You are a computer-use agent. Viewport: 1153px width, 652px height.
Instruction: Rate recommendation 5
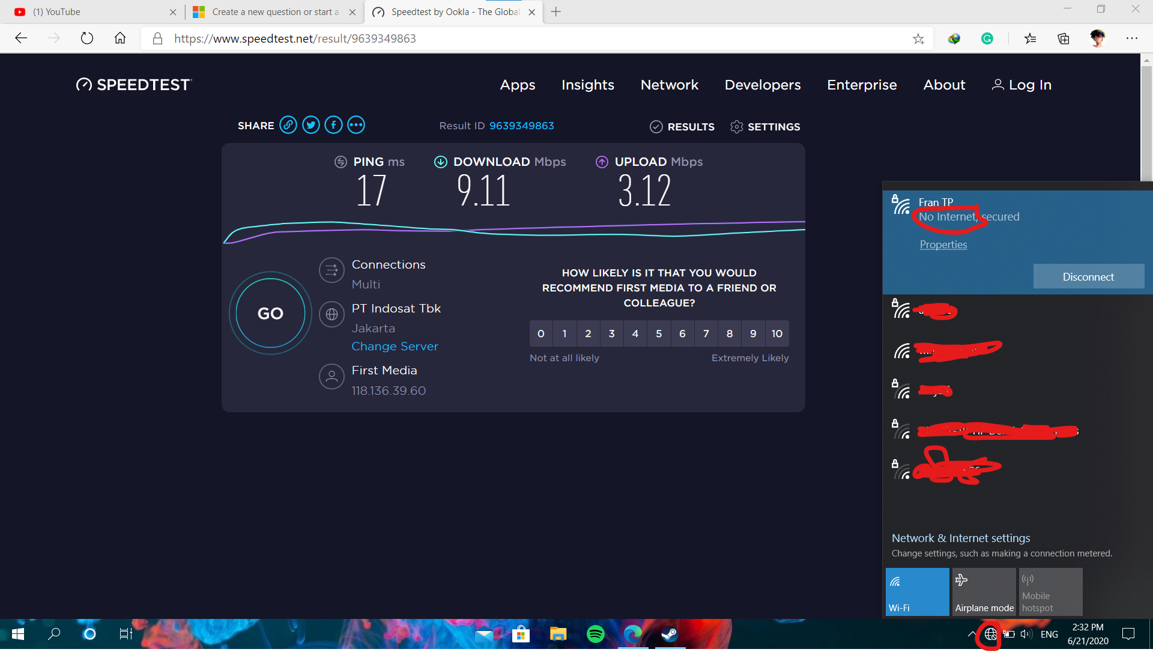[x=659, y=334]
